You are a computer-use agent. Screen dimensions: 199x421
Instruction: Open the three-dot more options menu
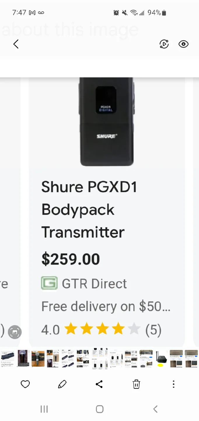tap(174, 384)
